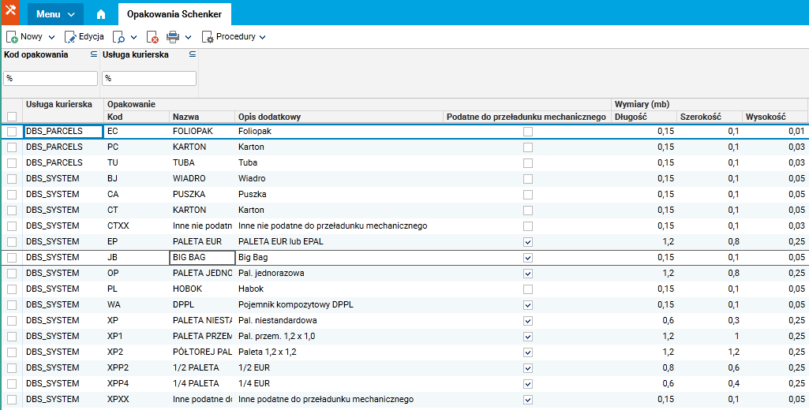Click the printer icon

[x=173, y=37]
